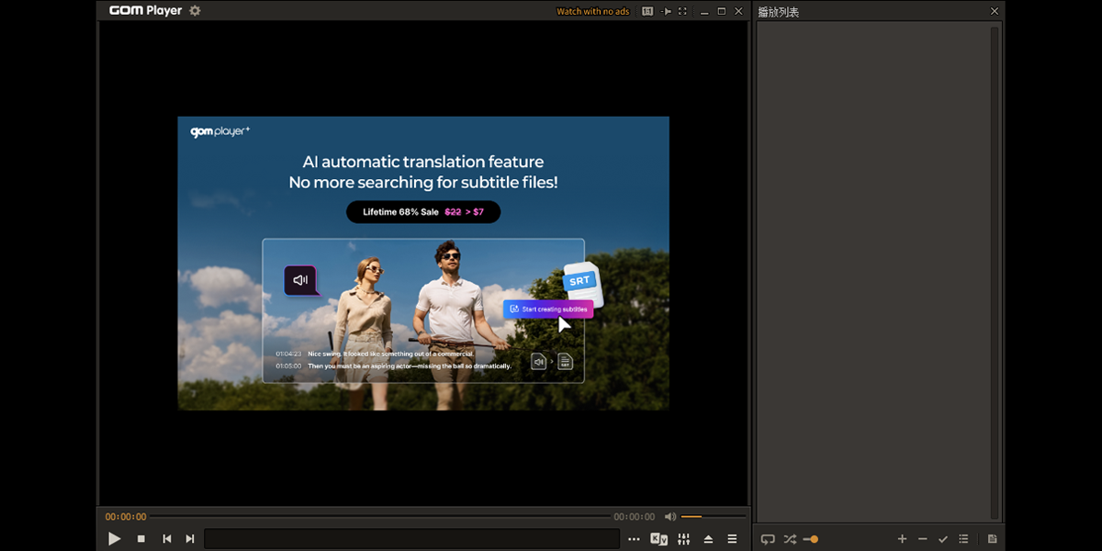Mute the volume speaker icon
Screen dimensions: 1102x551
(x=670, y=517)
